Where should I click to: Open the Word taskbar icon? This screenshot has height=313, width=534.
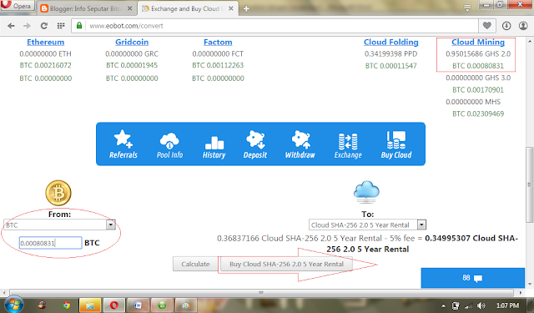pyautogui.click(x=138, y=305)
